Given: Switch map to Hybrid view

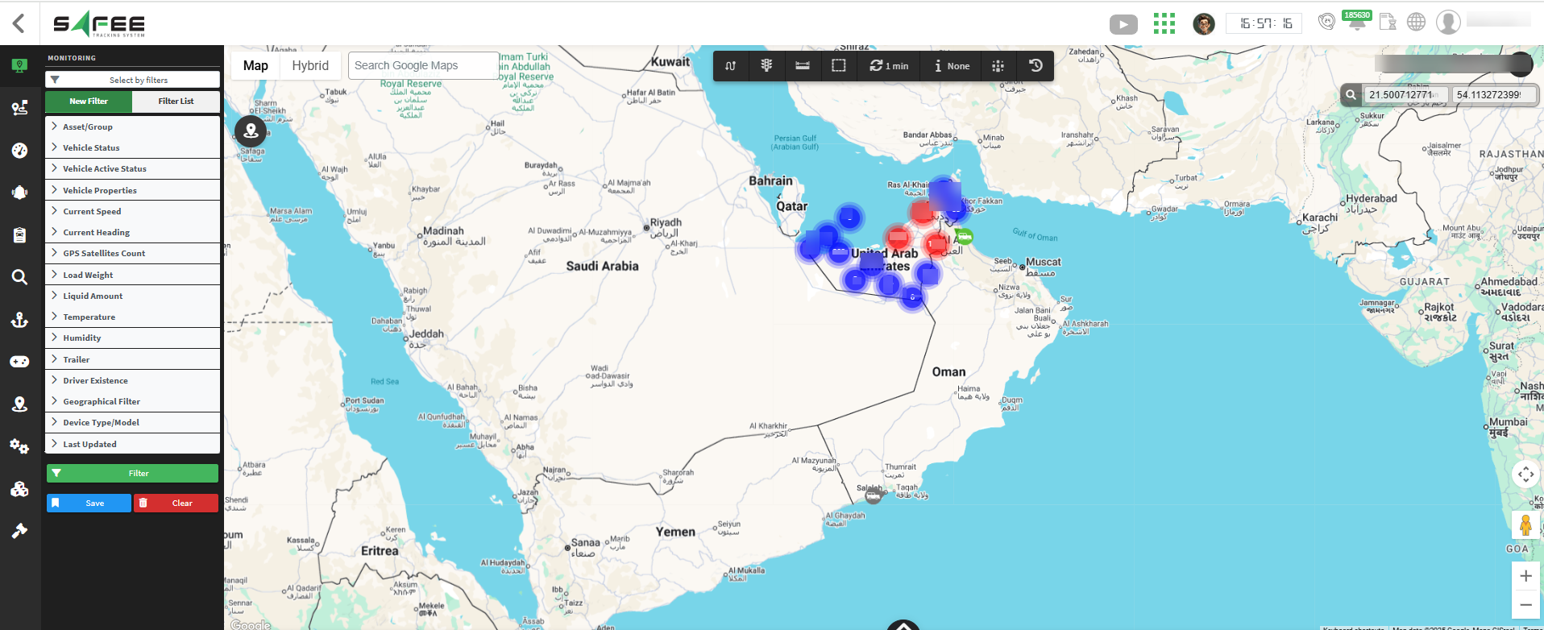Looking at the screenshot, I should (x=310, y=66).
